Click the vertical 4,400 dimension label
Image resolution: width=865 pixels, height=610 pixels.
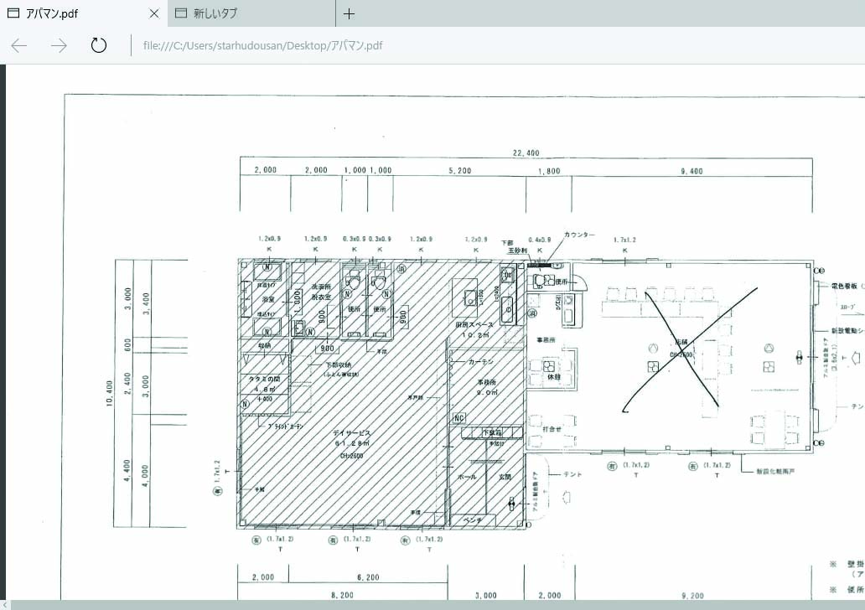(127, 470)
